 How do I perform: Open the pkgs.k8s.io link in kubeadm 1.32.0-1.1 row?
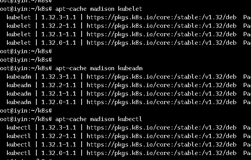[161, 102]
